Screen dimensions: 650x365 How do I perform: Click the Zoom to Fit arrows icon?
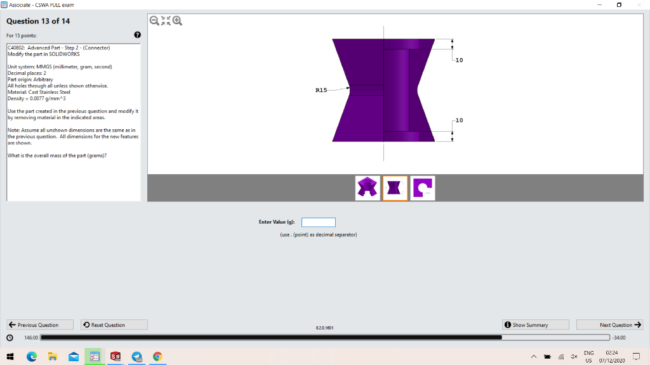[x=166, y=20]
